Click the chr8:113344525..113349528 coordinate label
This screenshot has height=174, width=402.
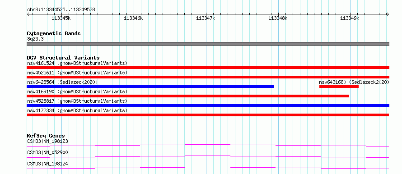(x=61, y=10)
